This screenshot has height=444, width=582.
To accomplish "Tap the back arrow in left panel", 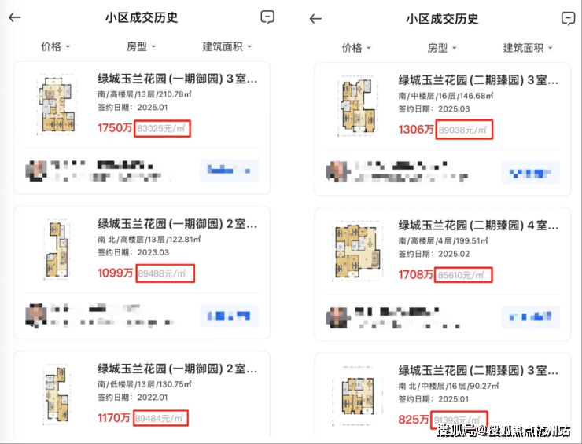I will 15,17.
